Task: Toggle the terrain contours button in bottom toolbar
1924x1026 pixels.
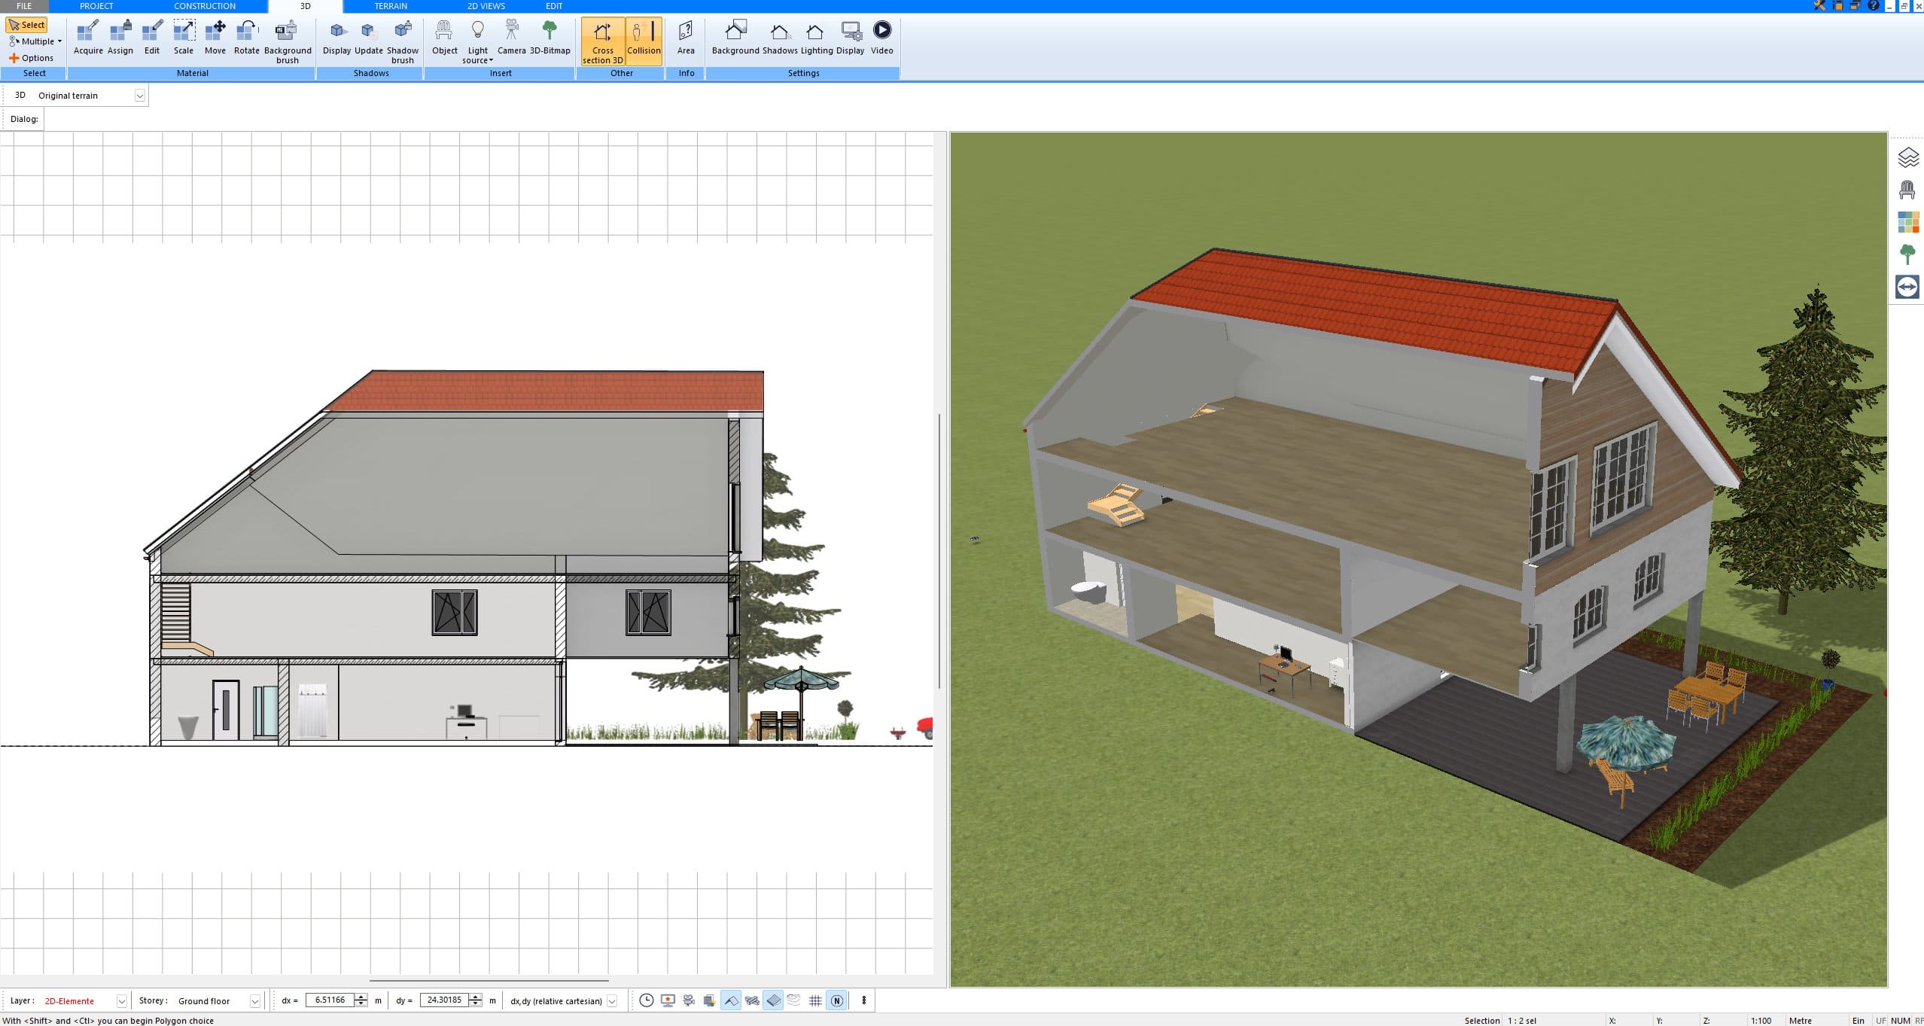Action: (x=794, y=1000)
